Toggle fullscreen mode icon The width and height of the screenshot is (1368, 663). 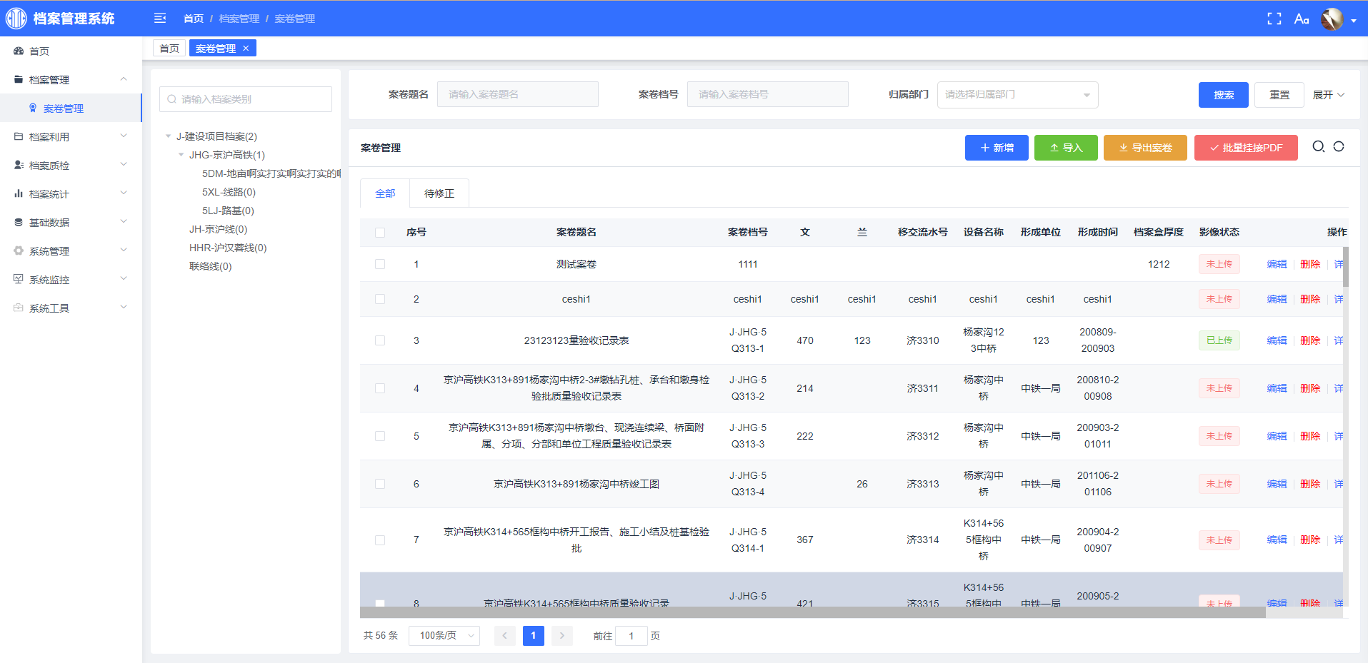(1274, 19)
